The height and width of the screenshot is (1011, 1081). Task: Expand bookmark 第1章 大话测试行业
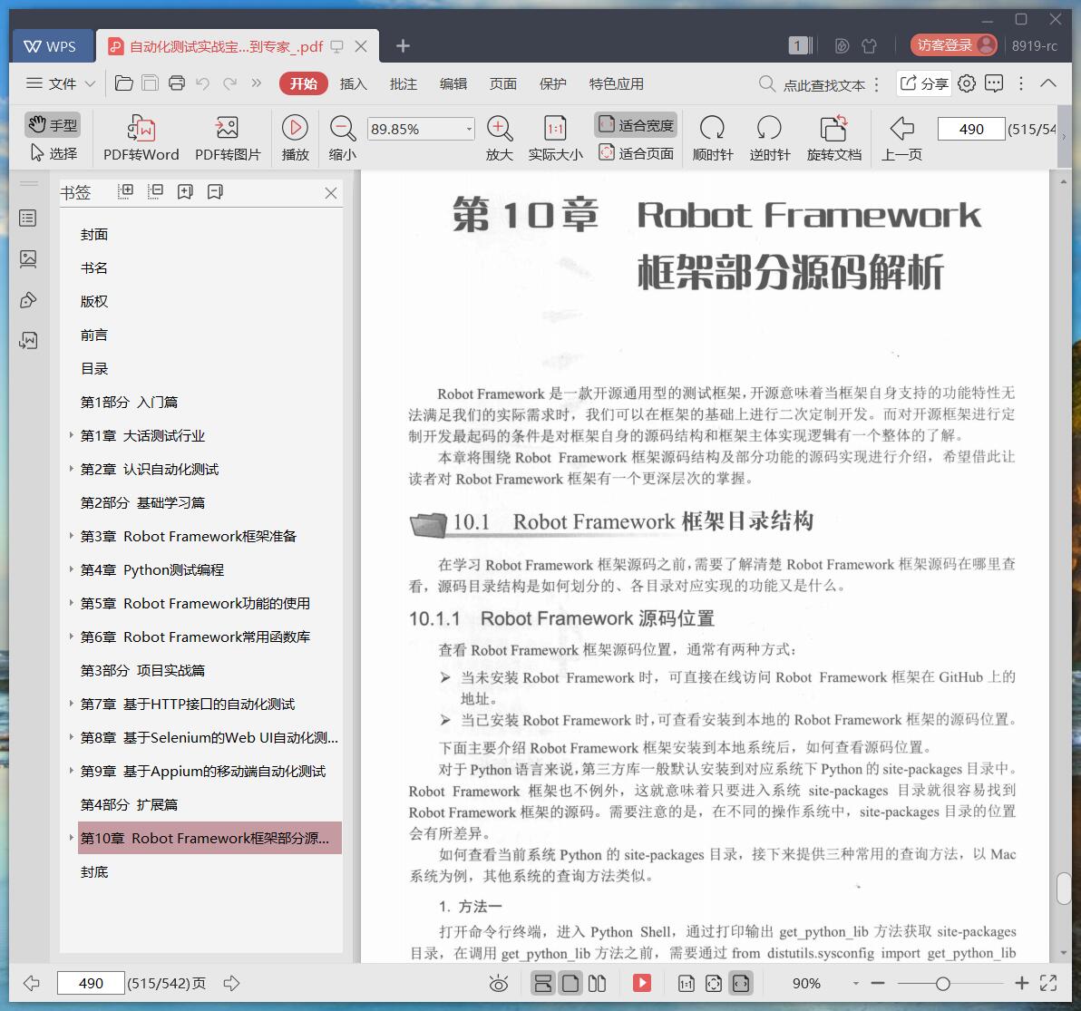click(x=71, y=435)
